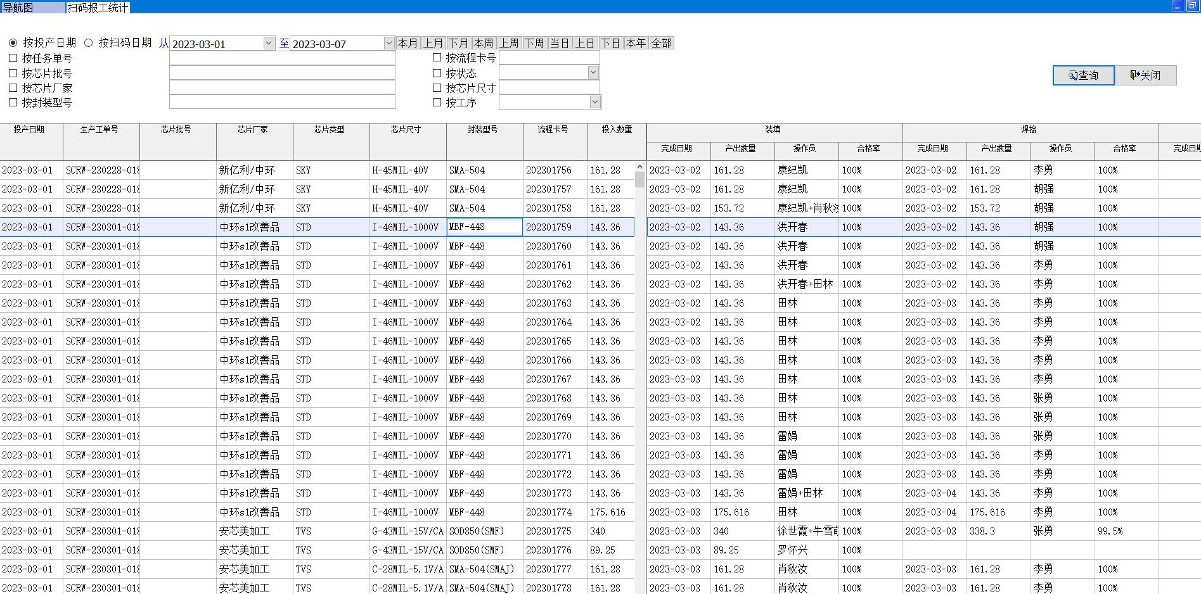This screenshot has width=1201, height=594.
Task: Click the 按封装型号 text input field
Action: pyautogui.click(x=282, y=103)
